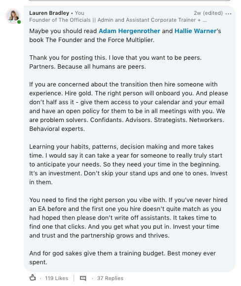The image size is (241, 286).
Task: Expand the truncated headline ellipsis
Action: [x=204, y=20]
